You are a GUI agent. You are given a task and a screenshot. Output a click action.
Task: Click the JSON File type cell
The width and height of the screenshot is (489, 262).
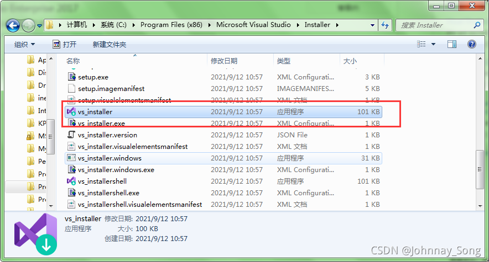click(292, 135)
